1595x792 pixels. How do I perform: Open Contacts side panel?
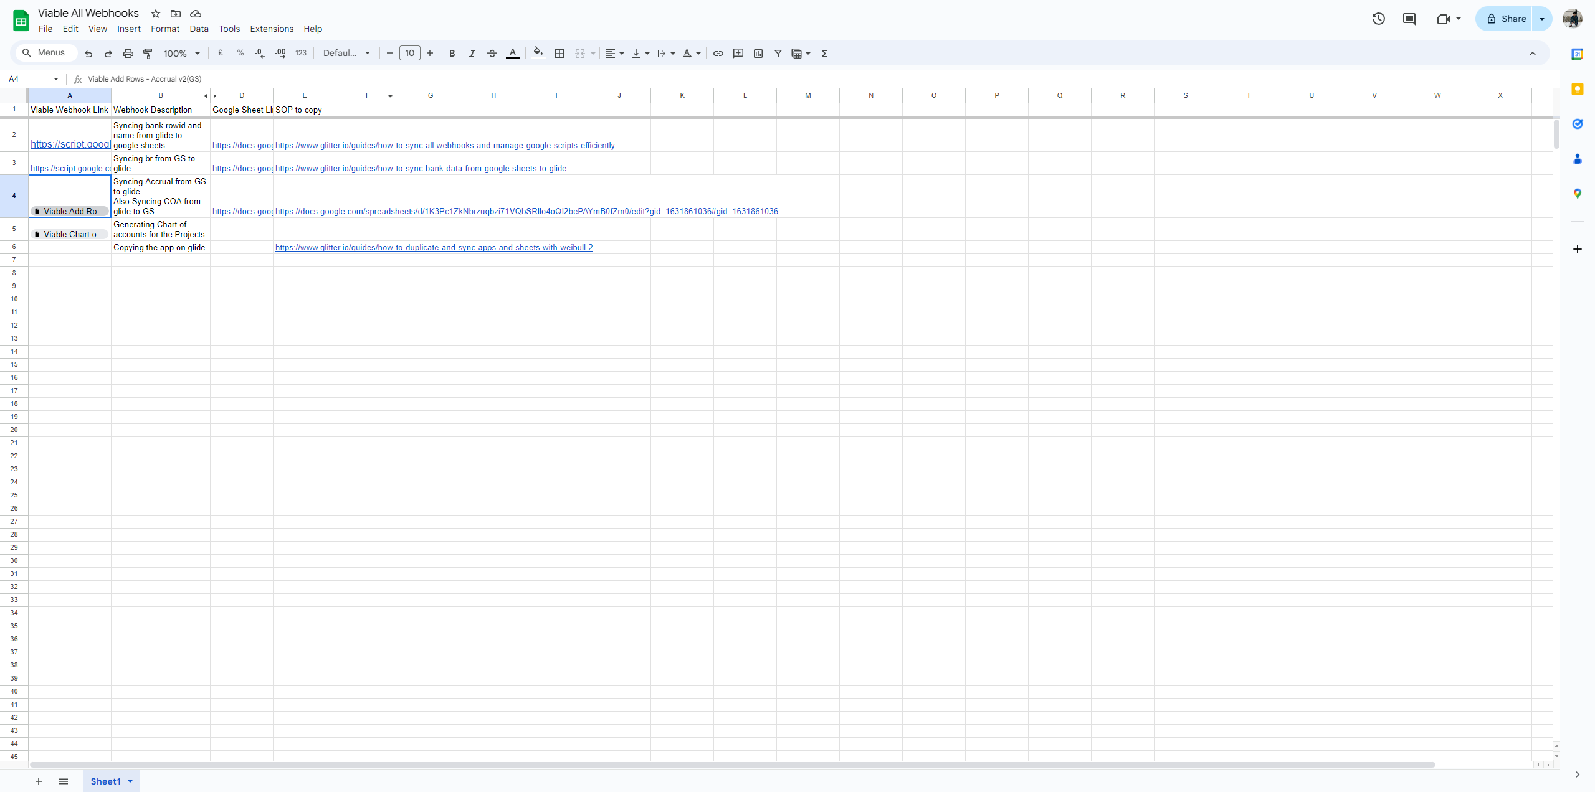coord(1578,159)
